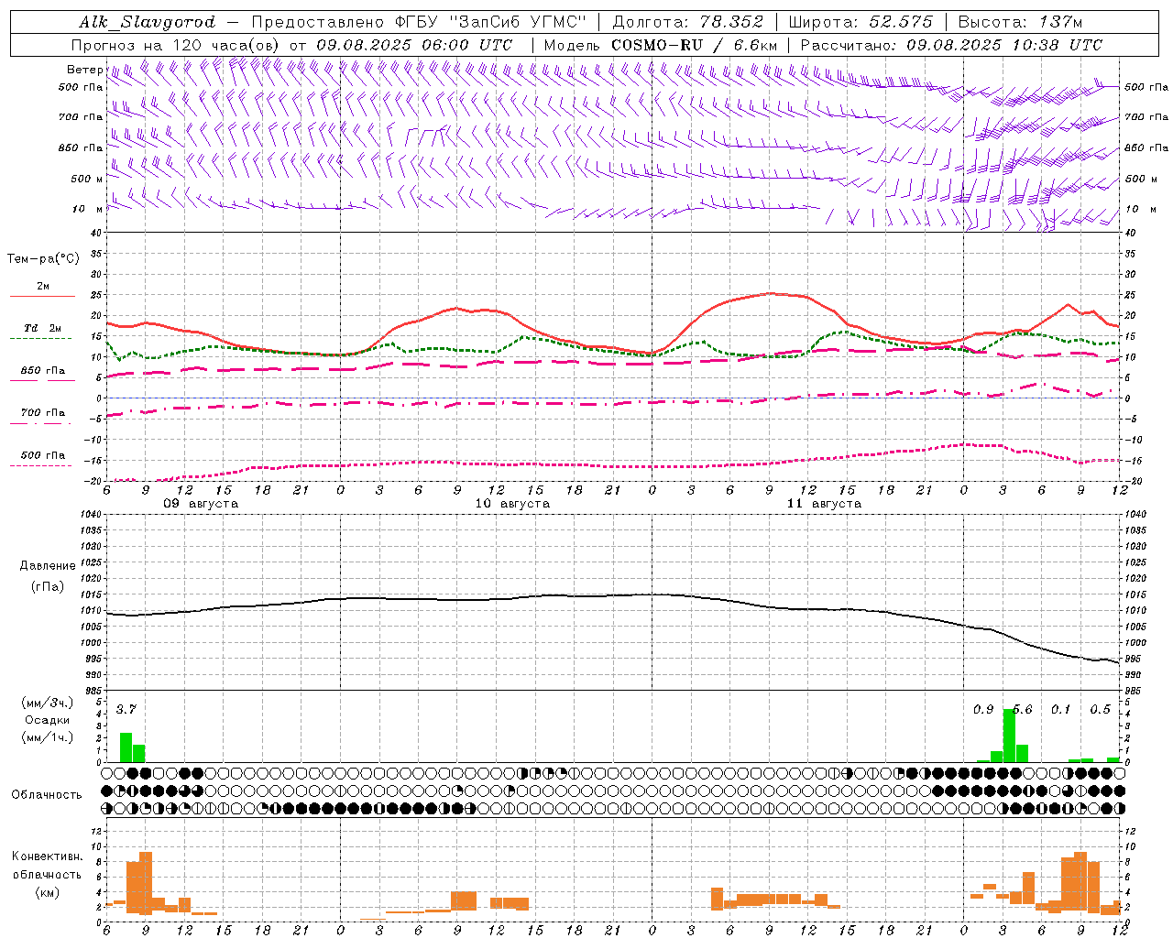1173x938 pixels.
Task: Select the Тем-ра(°C) panel label
Action: pos(43,259)
